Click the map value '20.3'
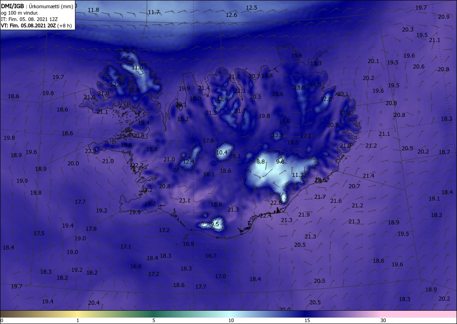 pyautogui.click(x=408, y=29)
